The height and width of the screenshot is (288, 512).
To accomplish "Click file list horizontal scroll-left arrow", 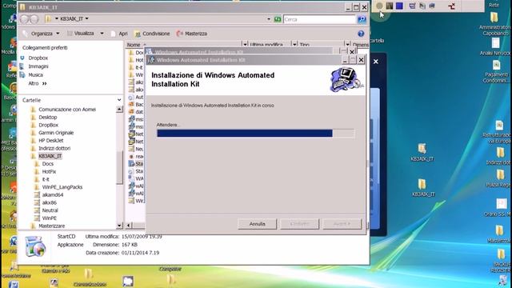I will [128, 226].
